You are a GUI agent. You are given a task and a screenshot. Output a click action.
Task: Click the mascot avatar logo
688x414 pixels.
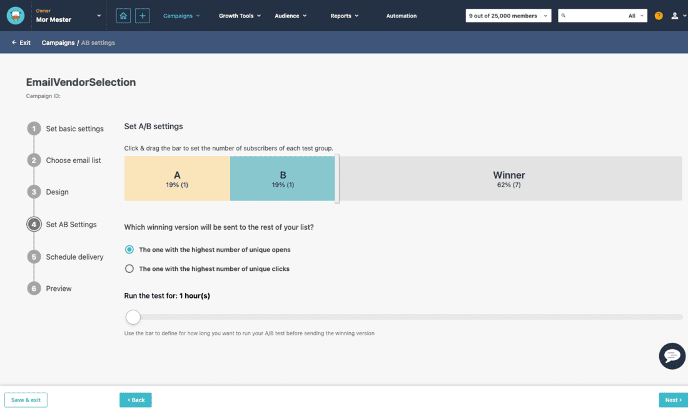[x=16, y=16]
